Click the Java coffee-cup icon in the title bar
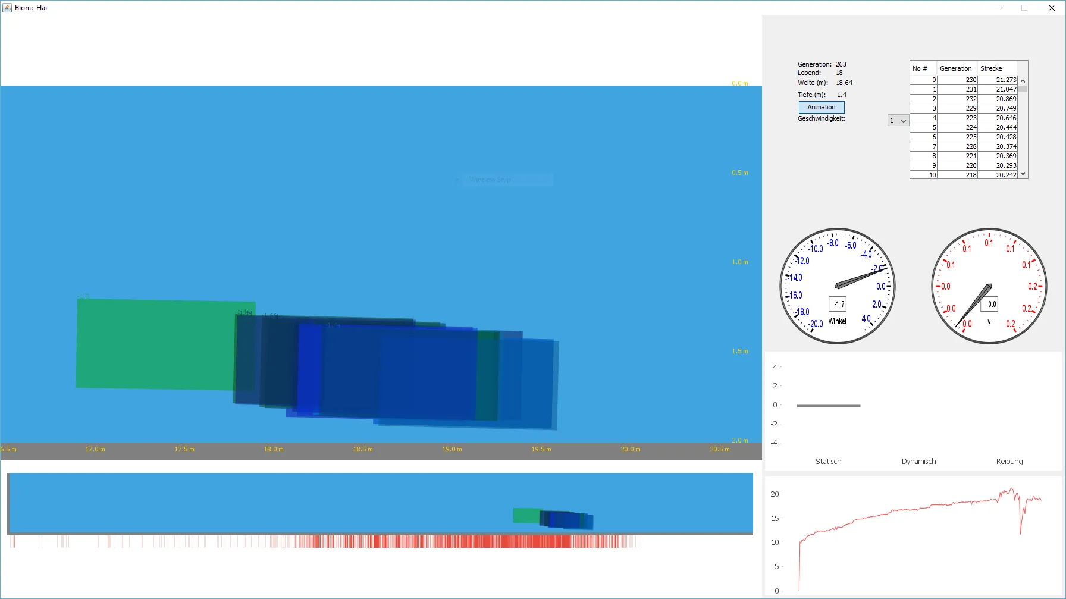Image resolution: width=1066 pixels, height=599 pixels. pyautogui.click(x=8, y=7)
